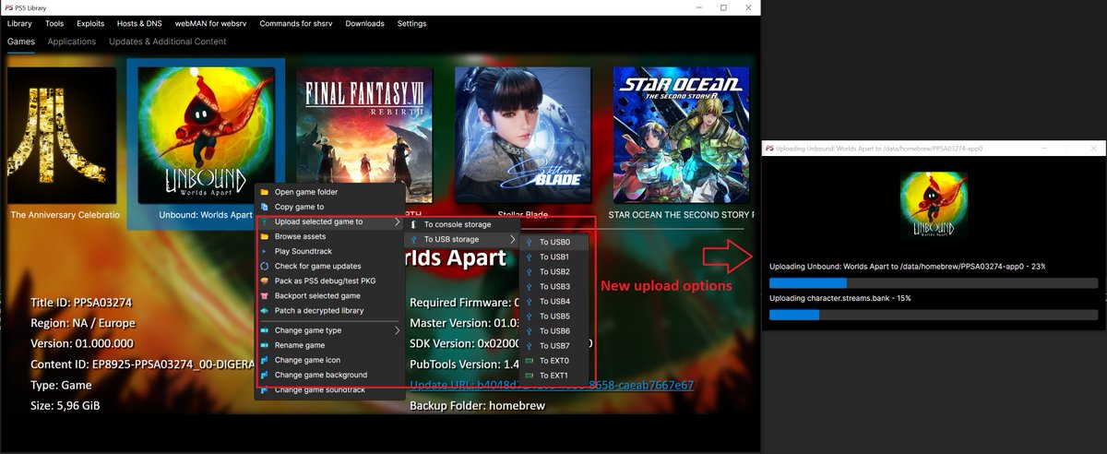Open the Exploits menu
This screenshot has height=454, width=1107.
click(89, 23)
